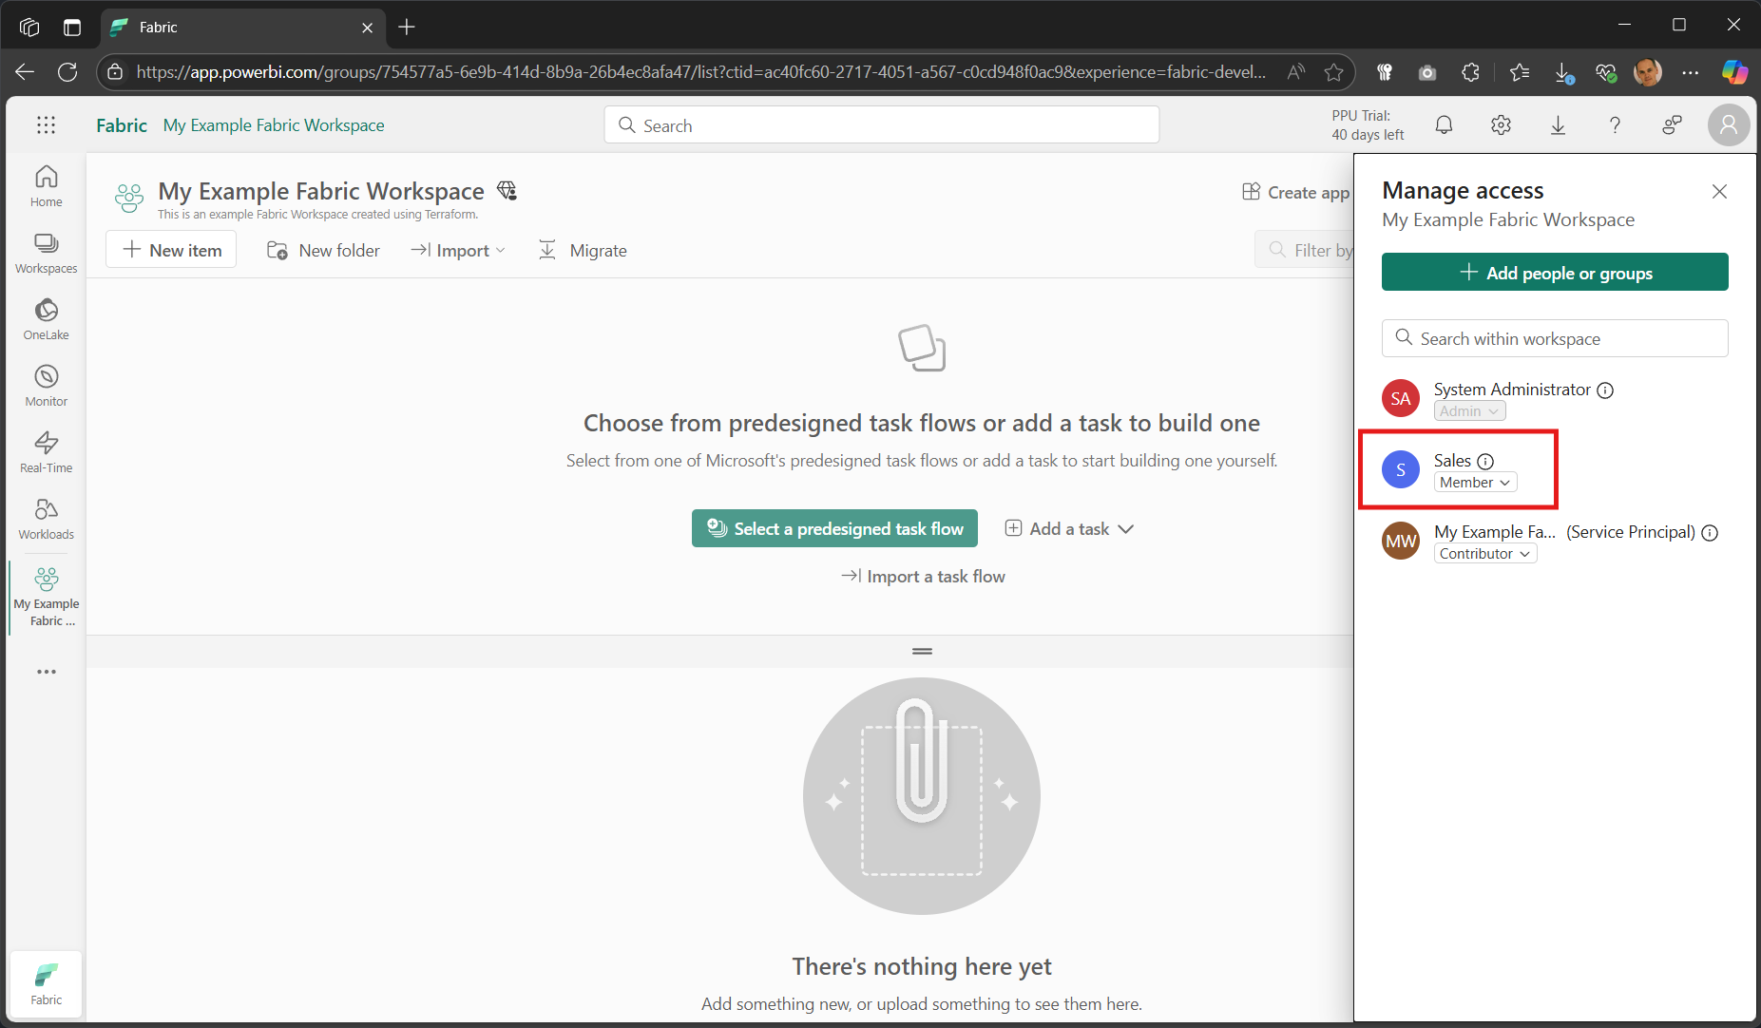This screenshot has width=1761, height=1028.
Task: Select the Workspaces icon in the sidebar
Action: (45, 252)
